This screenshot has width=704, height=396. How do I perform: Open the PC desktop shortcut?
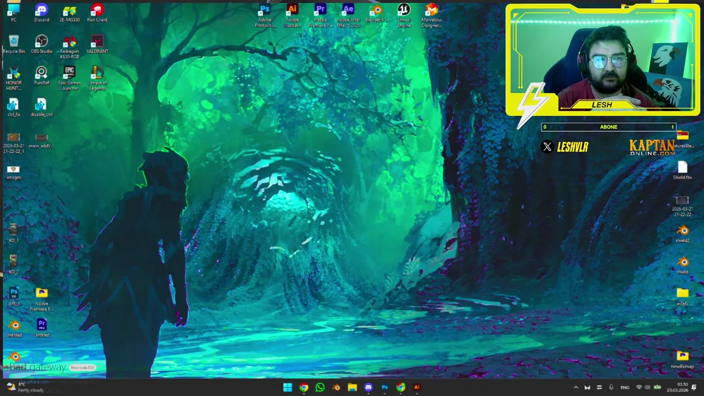pyautogui.click(x=14, y=13)
